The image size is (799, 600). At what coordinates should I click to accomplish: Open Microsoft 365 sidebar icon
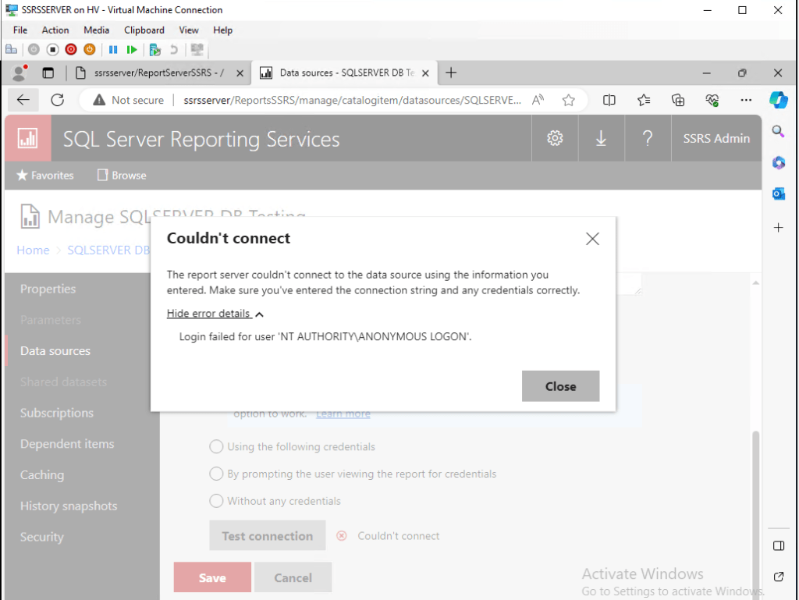pyautogui.click(x=778, y=162)
